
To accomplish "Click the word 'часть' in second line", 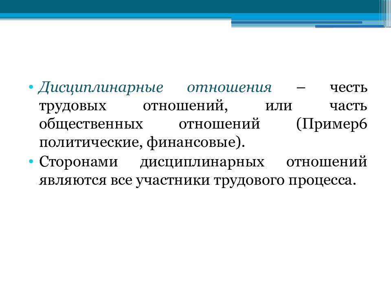I will [348, 106].
